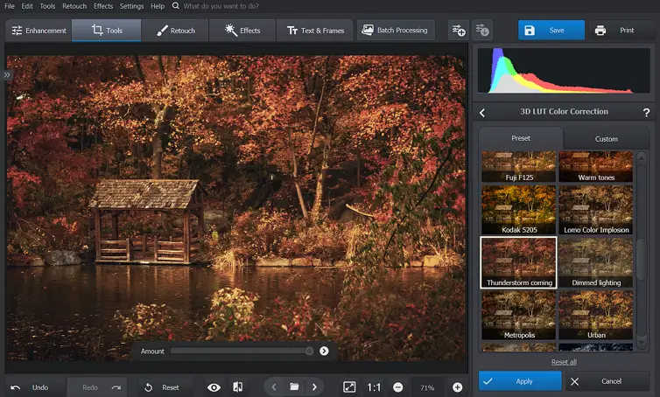The image size is (660, 397).
Task: Open the File menu
Action: coord(10,6)
